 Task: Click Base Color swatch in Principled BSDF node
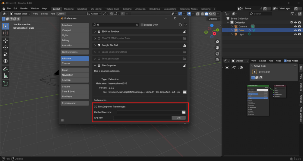click(262, 90)
